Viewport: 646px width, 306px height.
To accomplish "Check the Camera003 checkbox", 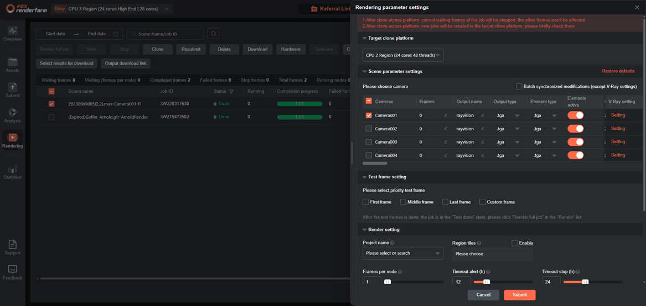I will [369, 142].
